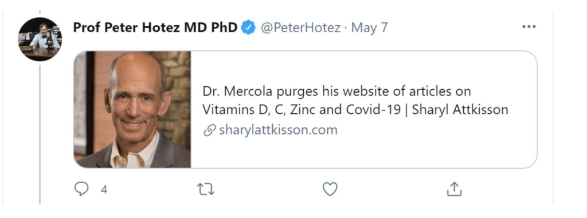Click the chain link icon beside sharylattkisson.com
The image size is (587, 218).
pyautogui.click(x=210, y=130)
